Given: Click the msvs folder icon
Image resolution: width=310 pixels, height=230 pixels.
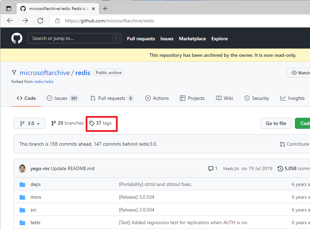Looking at the screenshot, I should [x=22, y=197].
